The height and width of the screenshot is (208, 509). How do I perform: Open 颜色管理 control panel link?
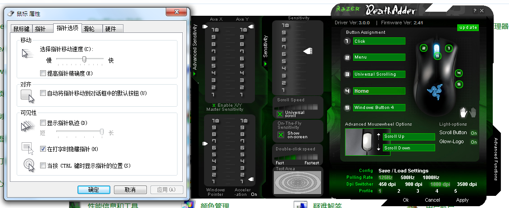[215, 205]
